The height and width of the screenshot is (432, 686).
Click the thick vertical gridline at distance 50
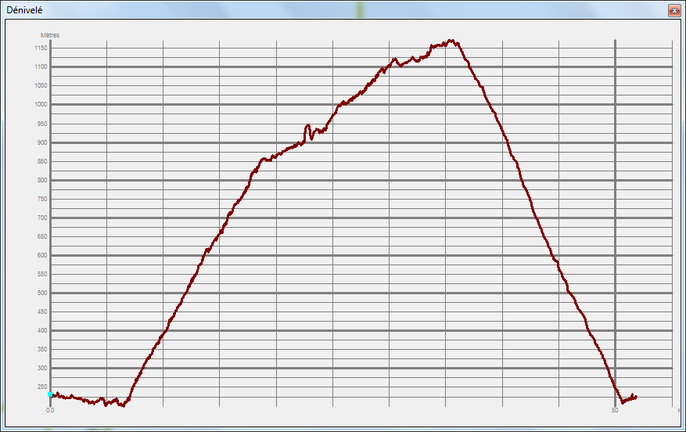[x=616, y=235]
